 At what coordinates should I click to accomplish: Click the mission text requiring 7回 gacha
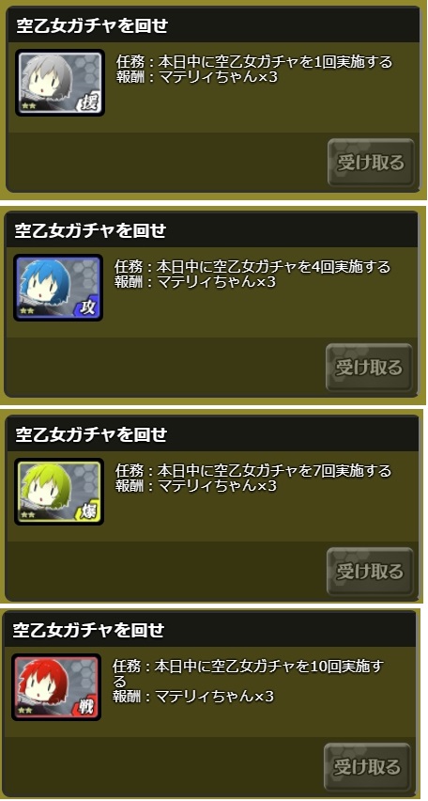point(253,470)
